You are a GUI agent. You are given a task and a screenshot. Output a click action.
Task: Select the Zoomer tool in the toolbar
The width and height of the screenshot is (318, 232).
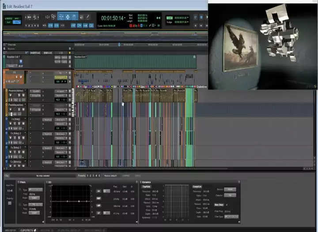point(53,17)
